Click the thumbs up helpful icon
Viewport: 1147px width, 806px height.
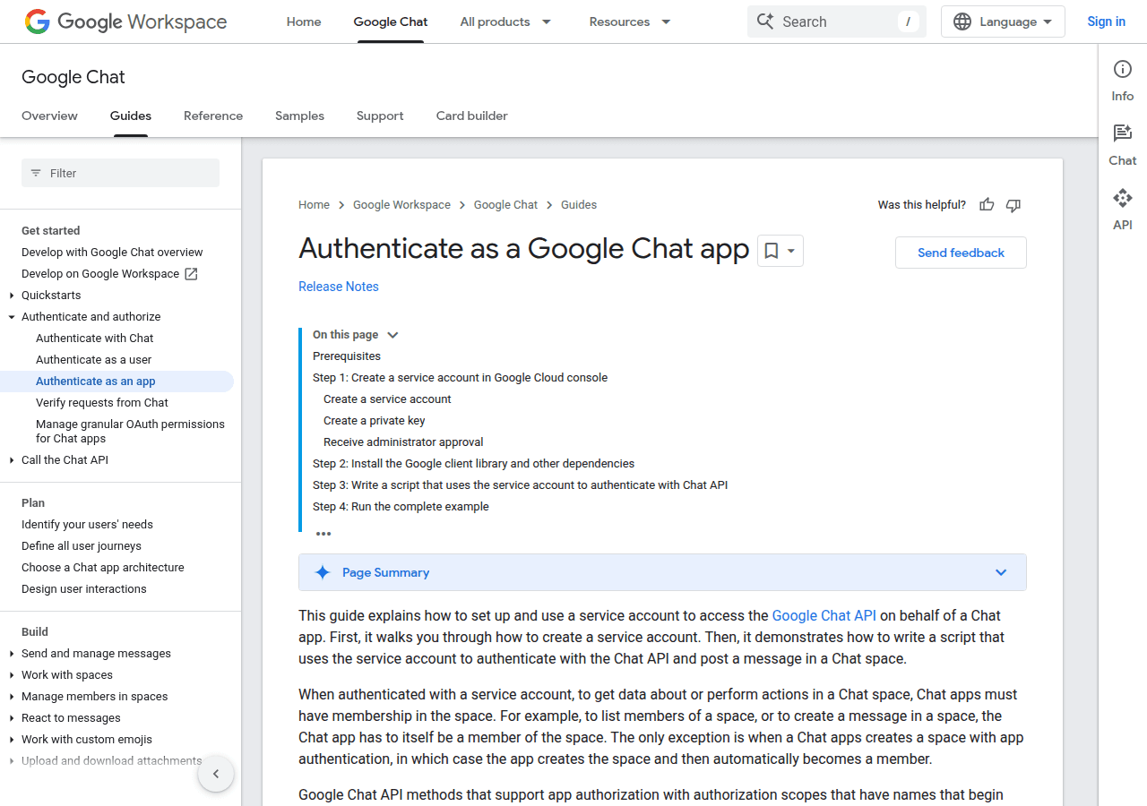point(987,205)
